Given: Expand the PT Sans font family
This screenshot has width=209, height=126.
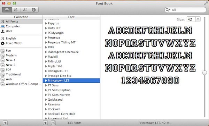Looking at the screenshot, I should [x=46, y=85].
